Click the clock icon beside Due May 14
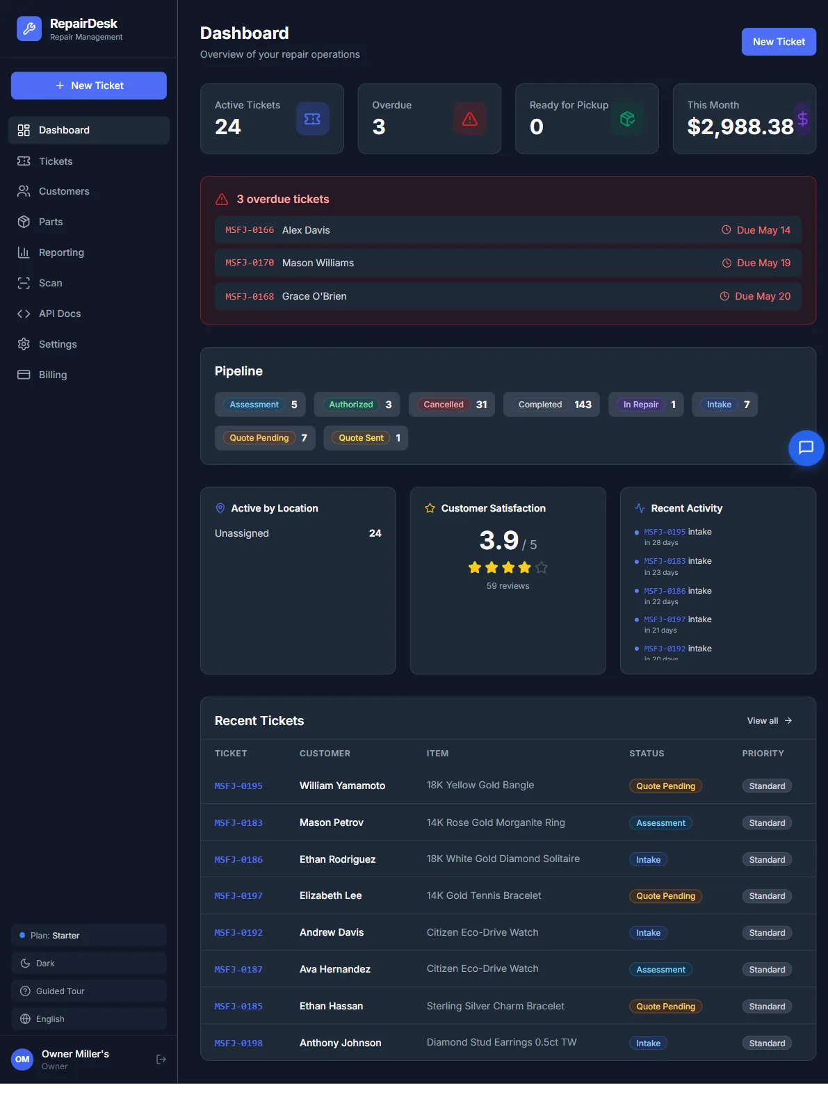 (x=726, y=230)
